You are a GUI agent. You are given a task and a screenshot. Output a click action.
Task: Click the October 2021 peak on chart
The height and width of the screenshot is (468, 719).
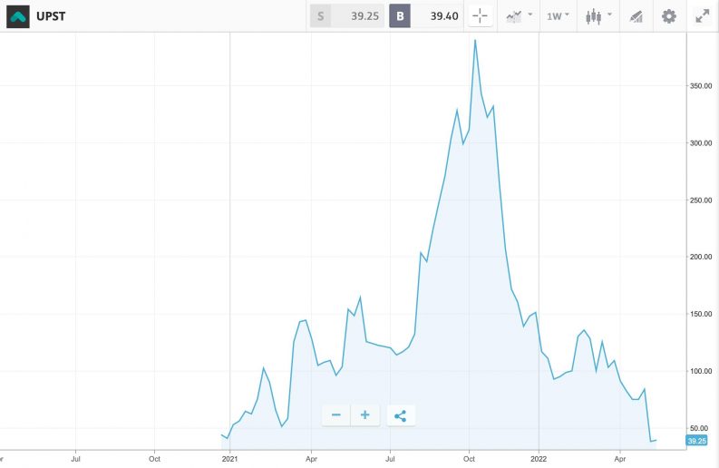point(475,41)
